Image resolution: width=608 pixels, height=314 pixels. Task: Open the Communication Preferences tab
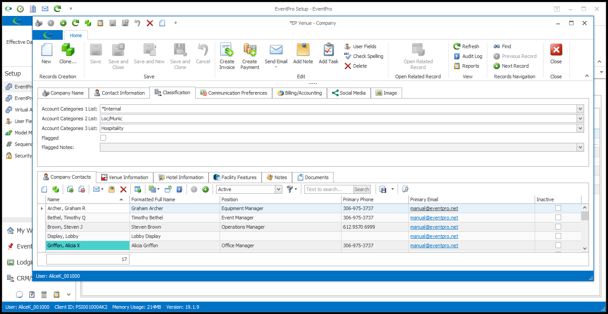[234, 93]
